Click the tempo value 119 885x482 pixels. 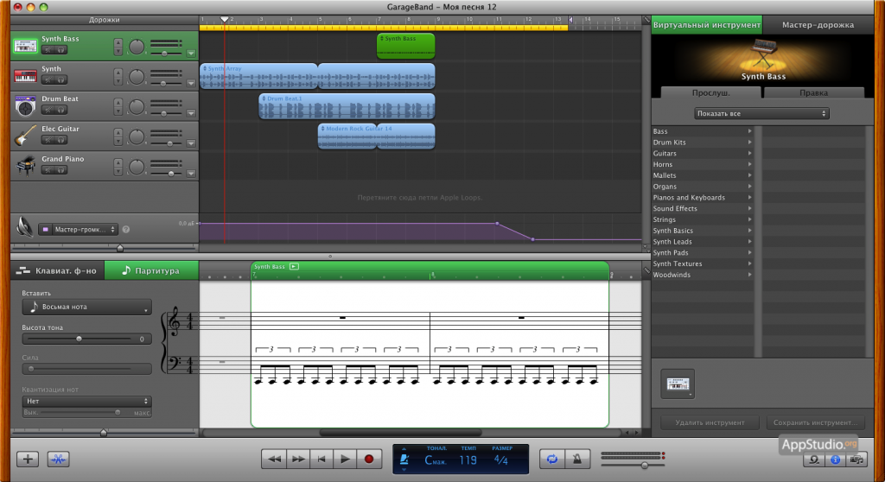[468, 460]
